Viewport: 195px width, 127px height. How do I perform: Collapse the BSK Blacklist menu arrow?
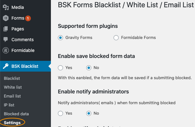click(x=49, y=66)
